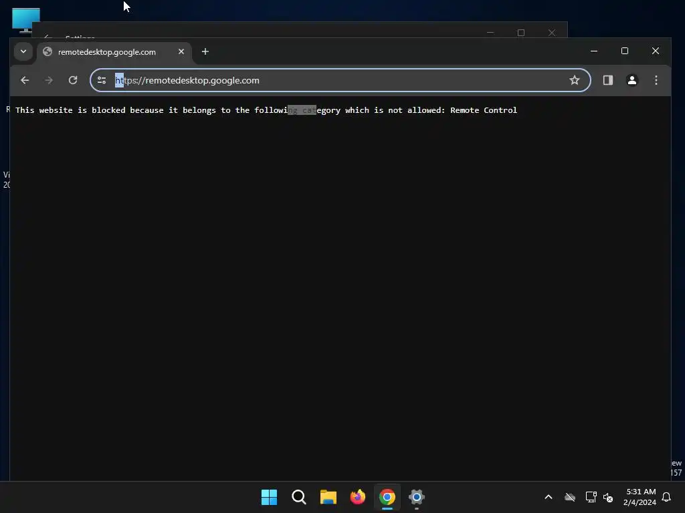The image size is (685, 513).
Task: Open Chrome three-dot menu
Action: pyautogui.click(x=656, y=80)
